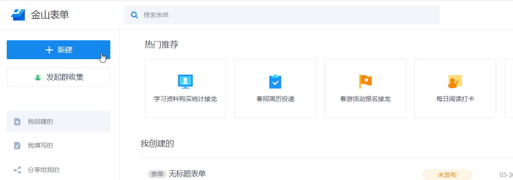The width and height of the screenshot is (513, 180).
Task: Click the green people icon beside 发起群收集
Action: click(38, 77)
